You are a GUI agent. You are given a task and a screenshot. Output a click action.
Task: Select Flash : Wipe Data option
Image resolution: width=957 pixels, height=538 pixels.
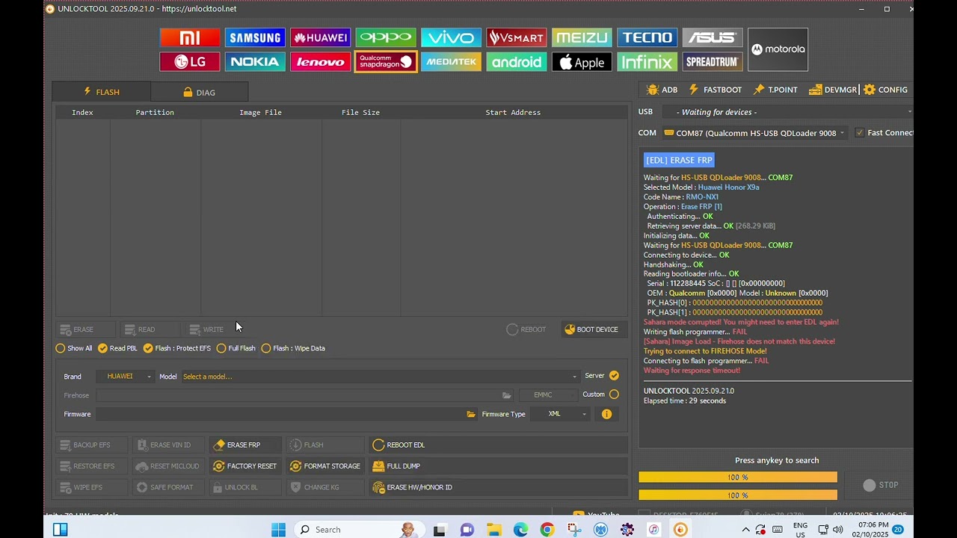coord(293,348)
